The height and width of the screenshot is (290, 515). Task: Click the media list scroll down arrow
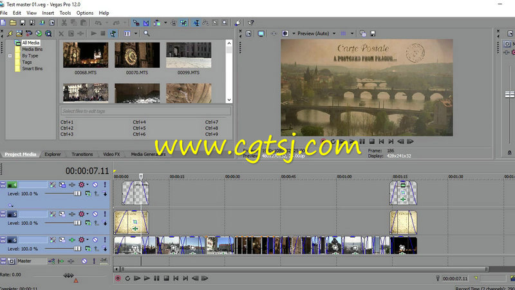[229, 100]
